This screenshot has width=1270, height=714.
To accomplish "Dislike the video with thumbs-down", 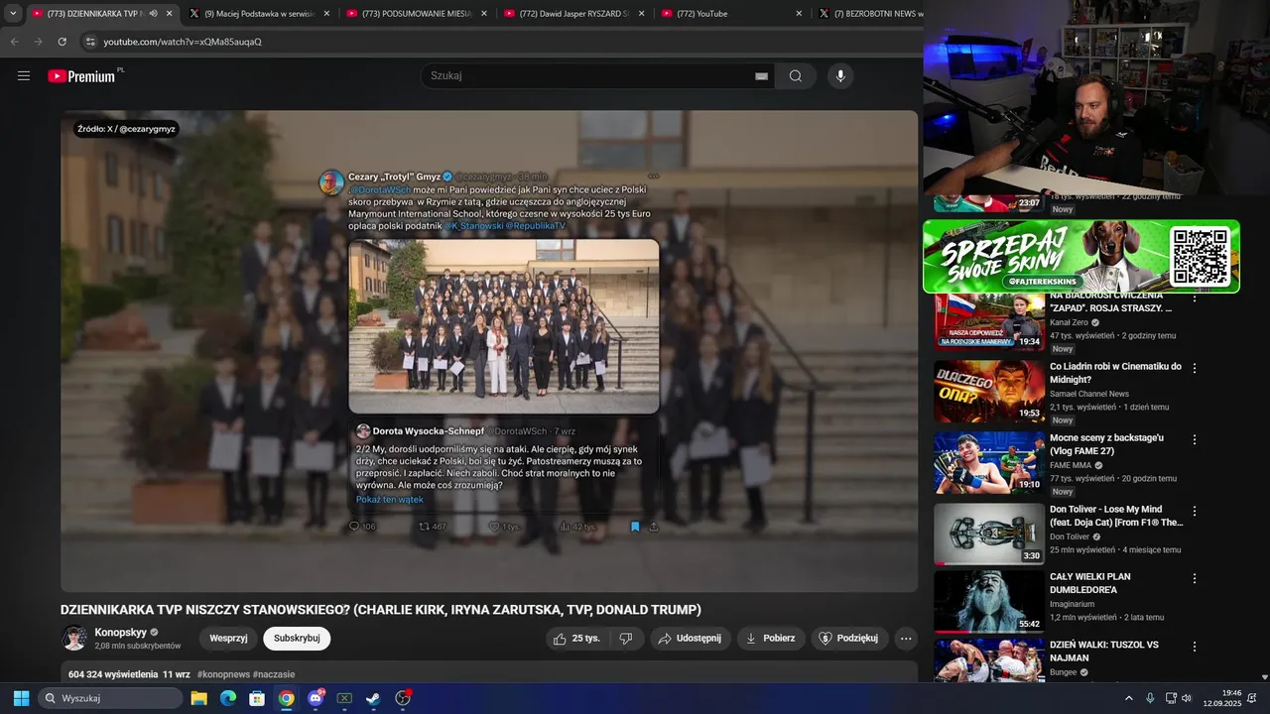I will pos(626,639).
